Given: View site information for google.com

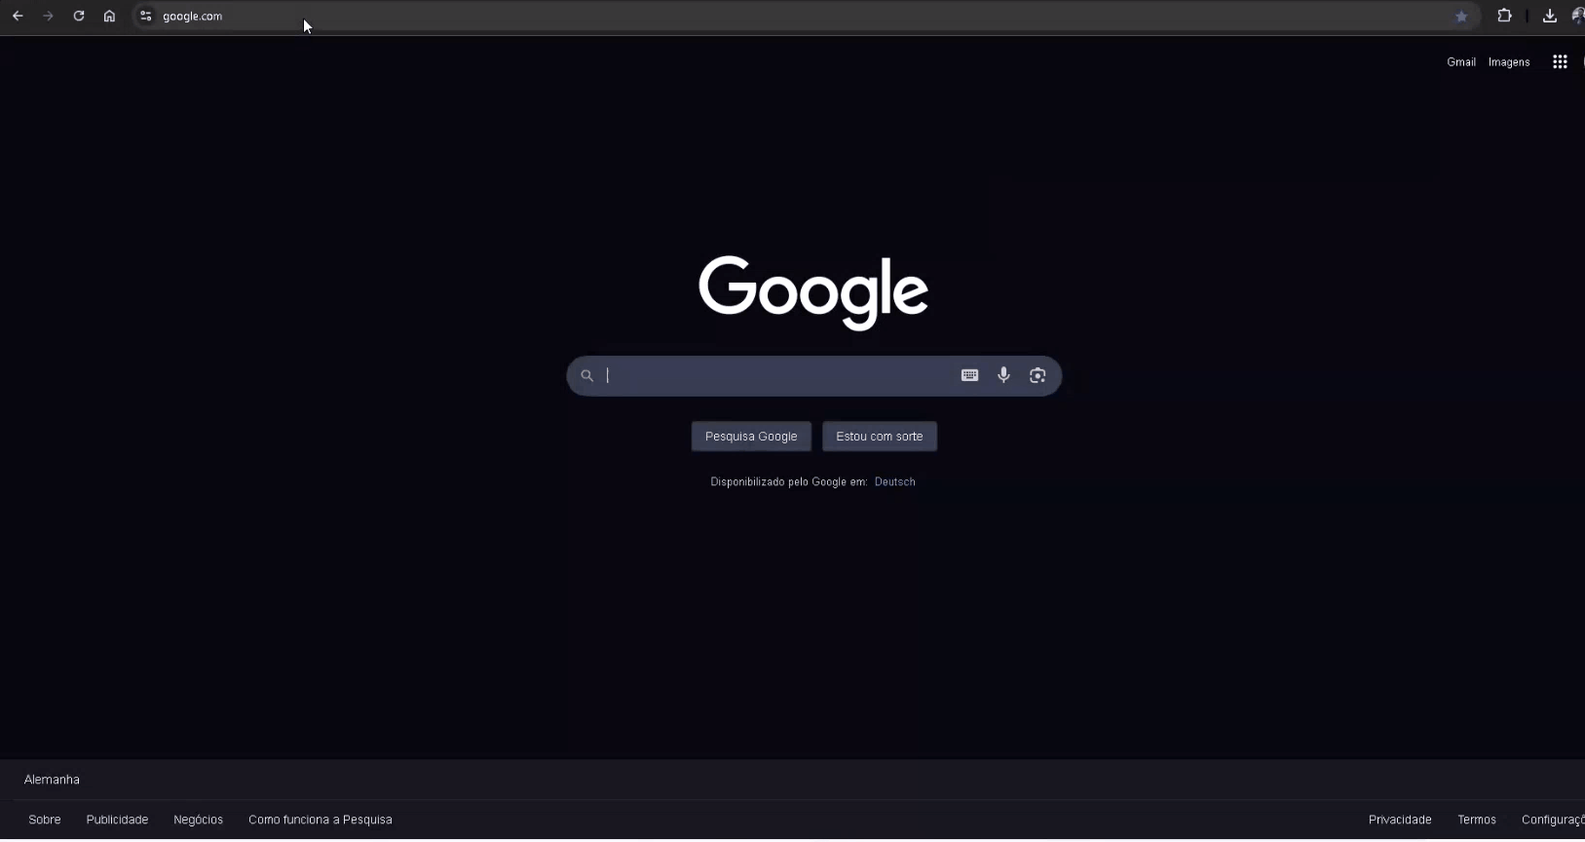Looking at the screenshot, I should tap(146, 17).
